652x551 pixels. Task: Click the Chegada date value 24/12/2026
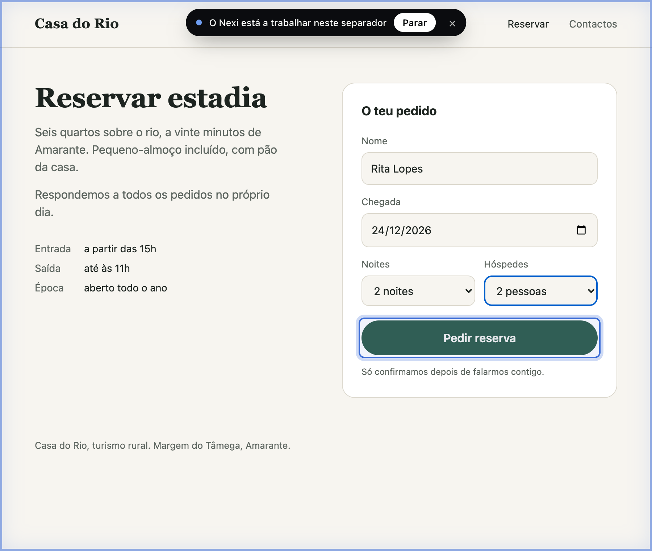401,230
